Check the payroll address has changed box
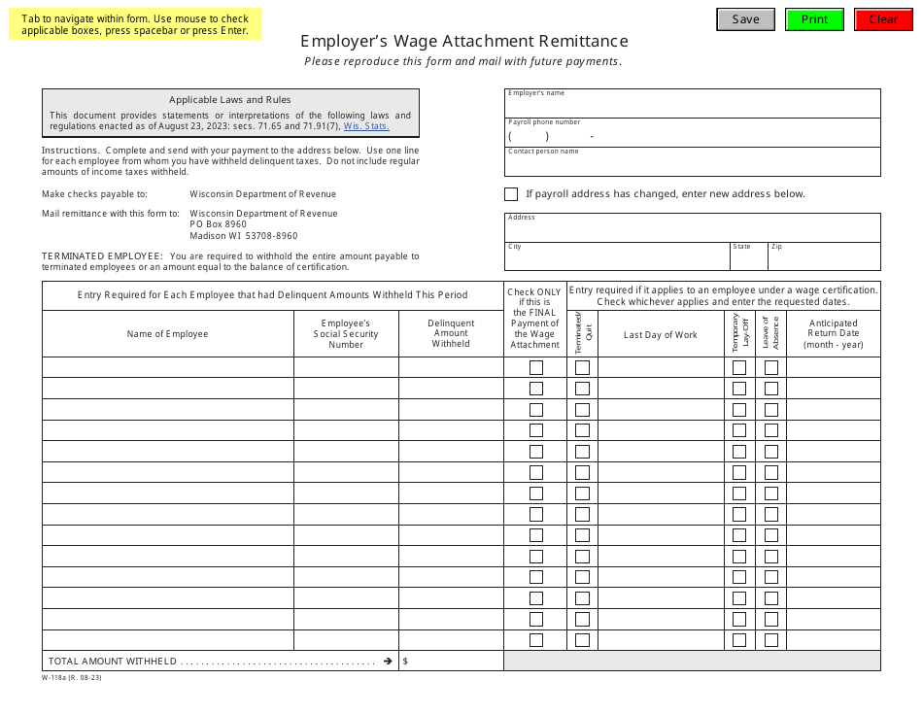This screenshot has width=923, height=714. pyautogui.click(x=511, y=193)
